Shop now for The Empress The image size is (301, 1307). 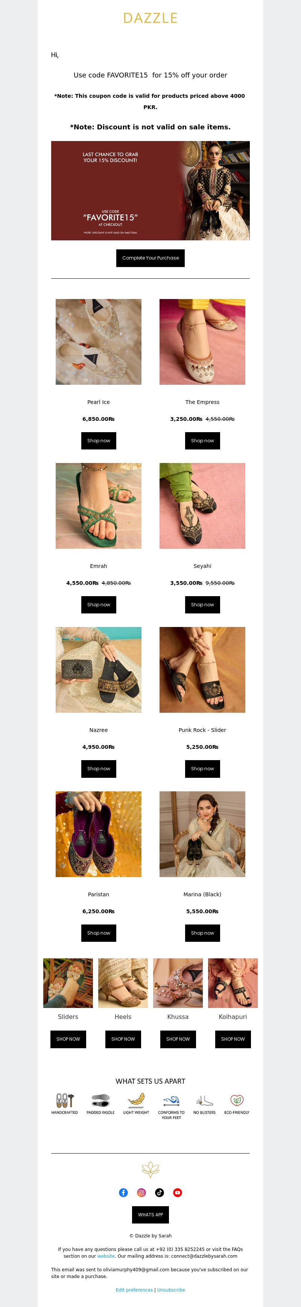(x=202, y=440)
